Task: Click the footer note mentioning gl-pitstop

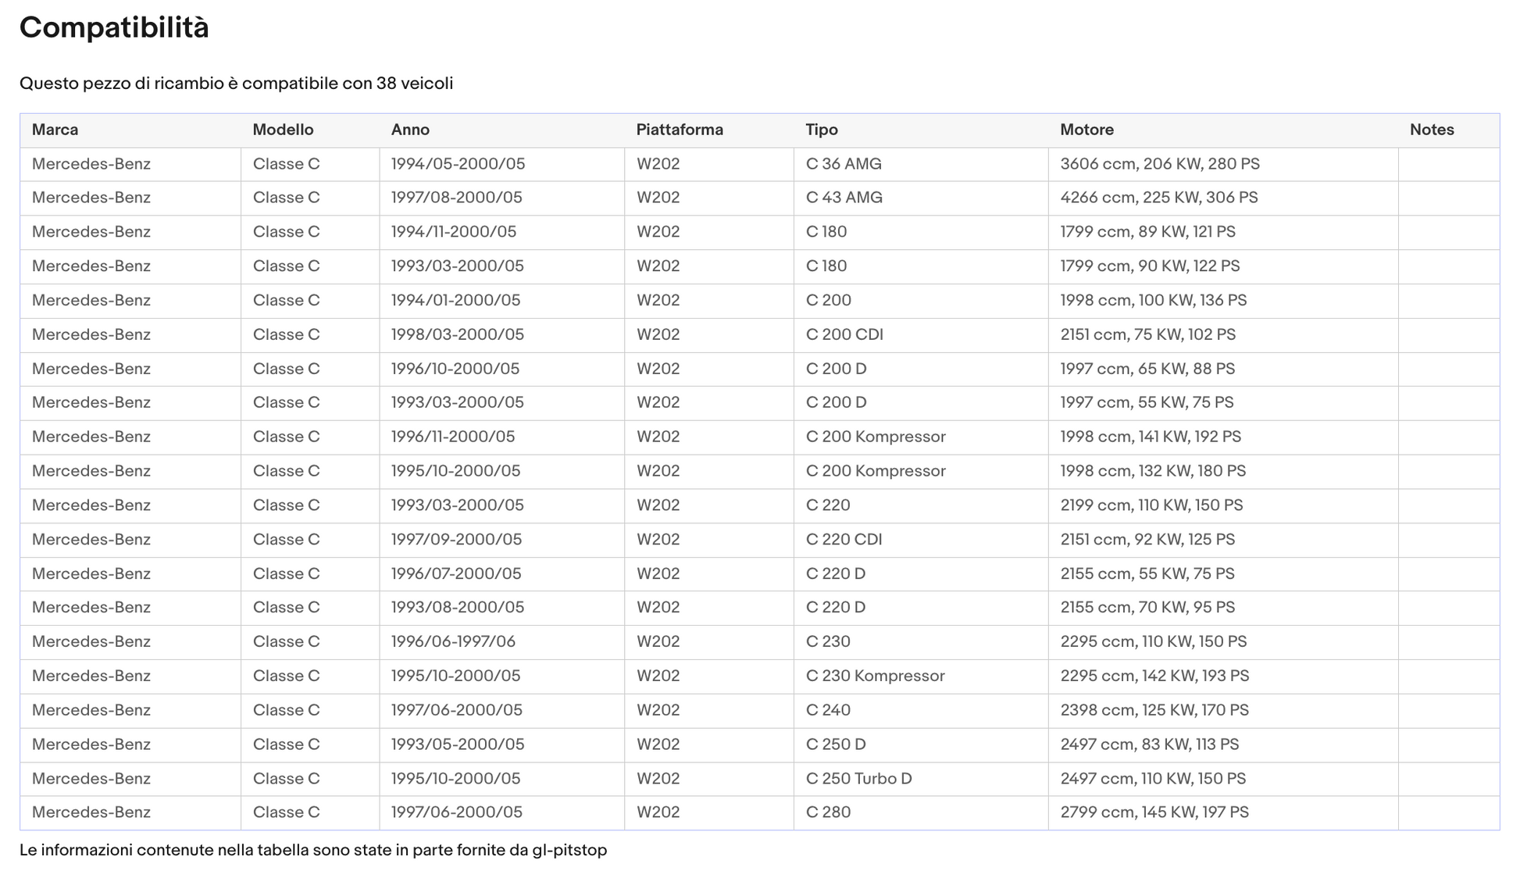Action: 313,851
